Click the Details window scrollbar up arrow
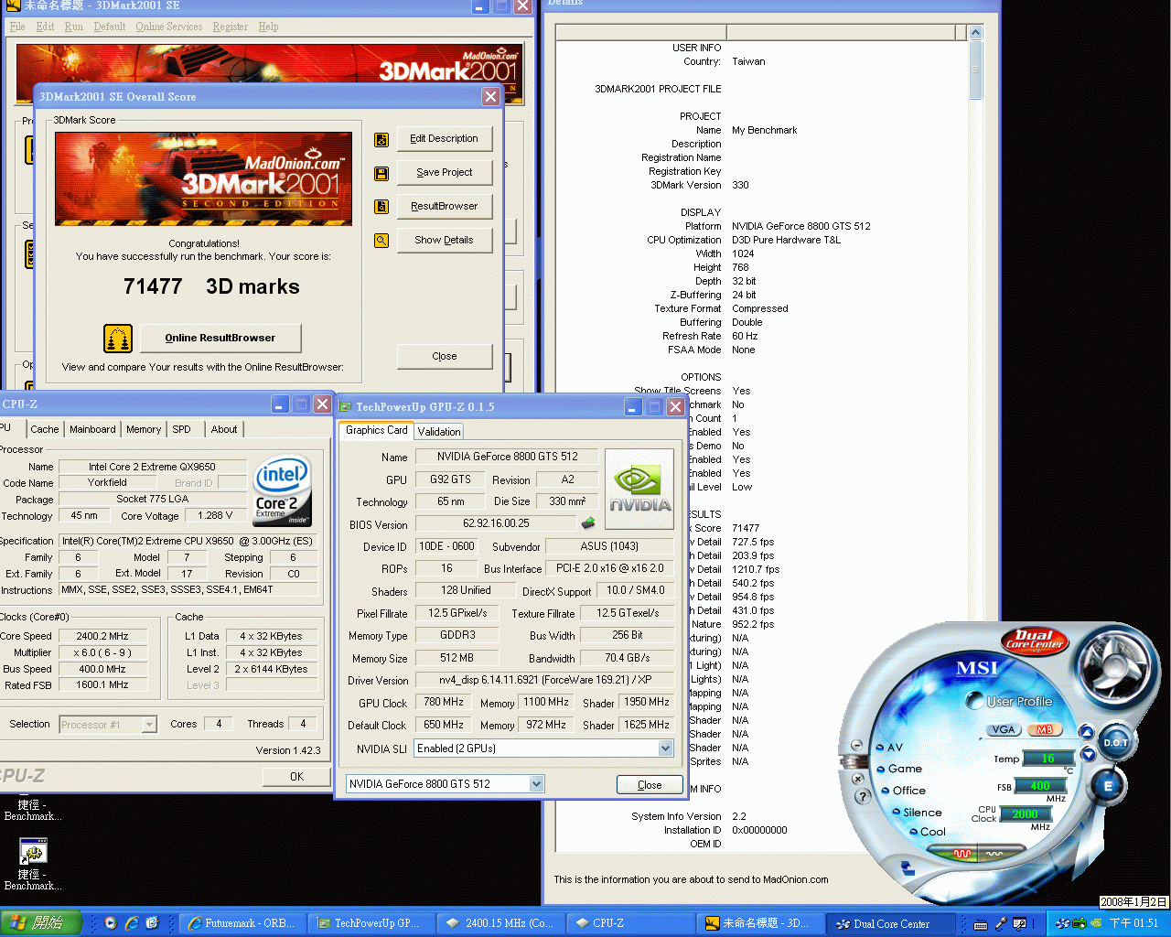The width and height of the screenshot is (1171, 937). [975, 33]
